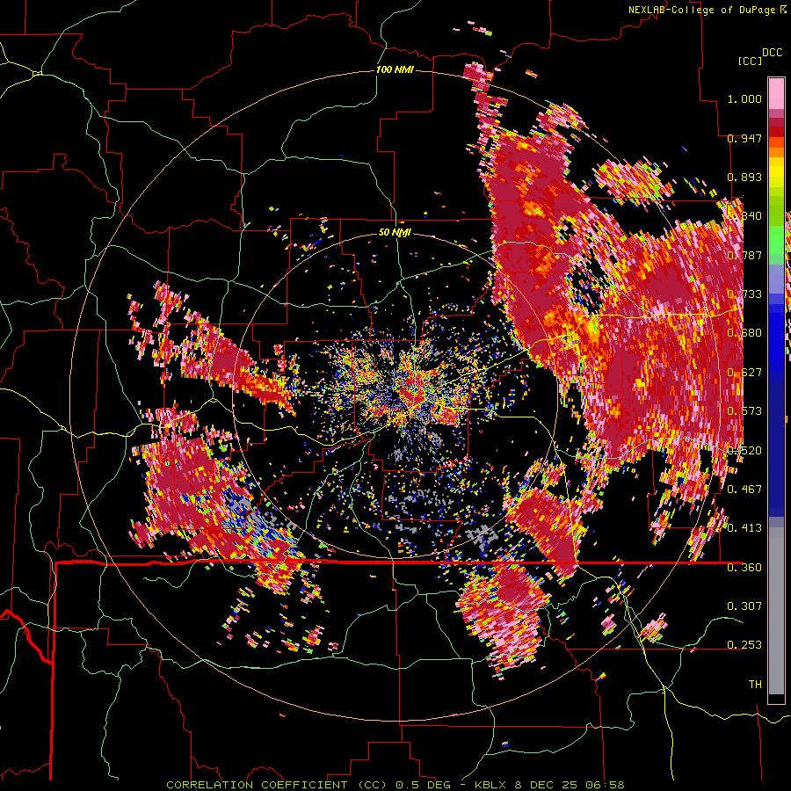The height and width of the screenshot is (791, 791).
Task: Click the 0.520 scale value
Action: point(744,451)
